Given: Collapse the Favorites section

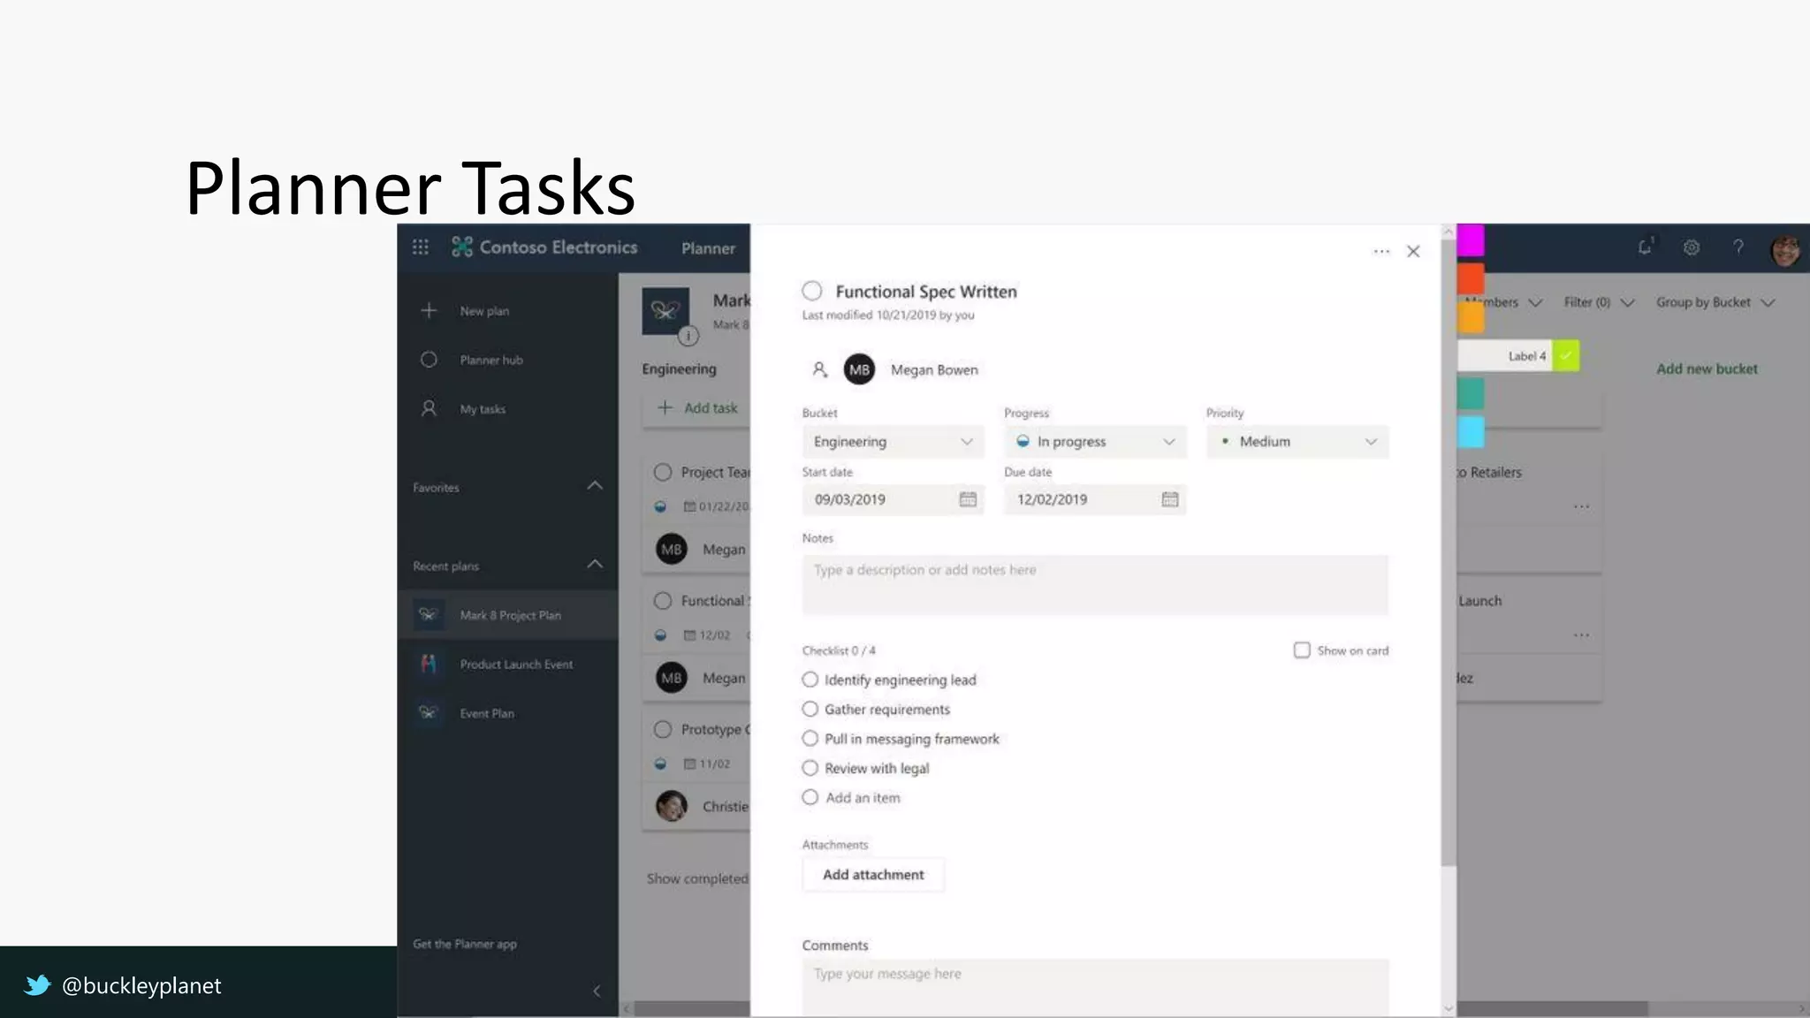Looking at the screenshot, I should [x=595, y=486].
